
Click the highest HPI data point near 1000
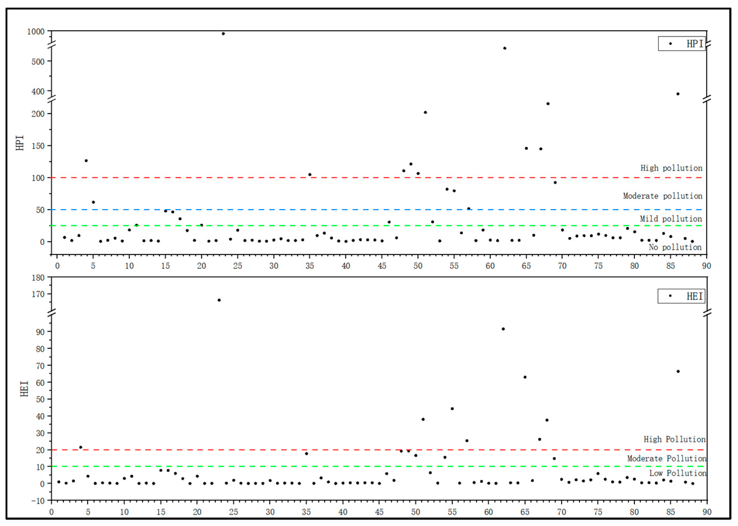223,34
